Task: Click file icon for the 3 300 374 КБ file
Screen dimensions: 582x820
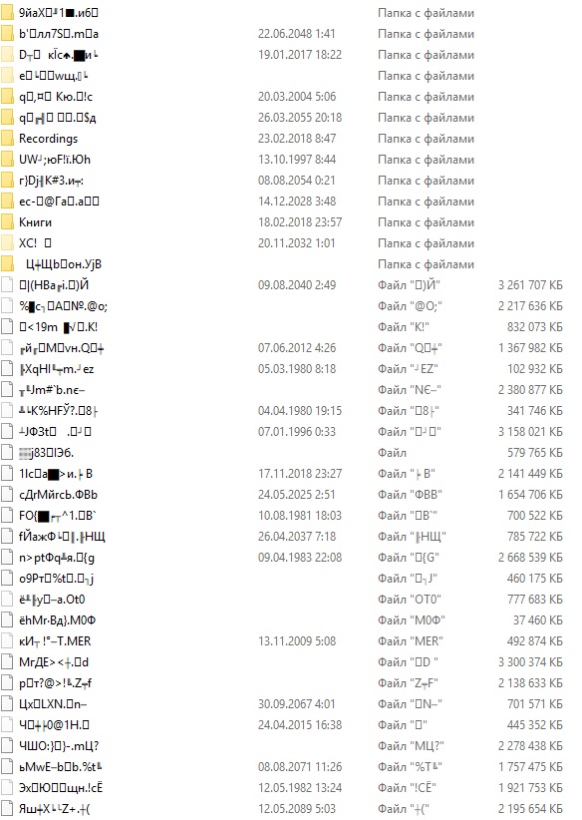Action: pyautogui.click(x=7, y=662)
